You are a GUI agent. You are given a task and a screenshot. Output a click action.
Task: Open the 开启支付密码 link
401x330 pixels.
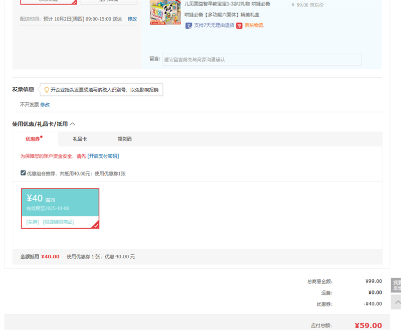(103, 156)
